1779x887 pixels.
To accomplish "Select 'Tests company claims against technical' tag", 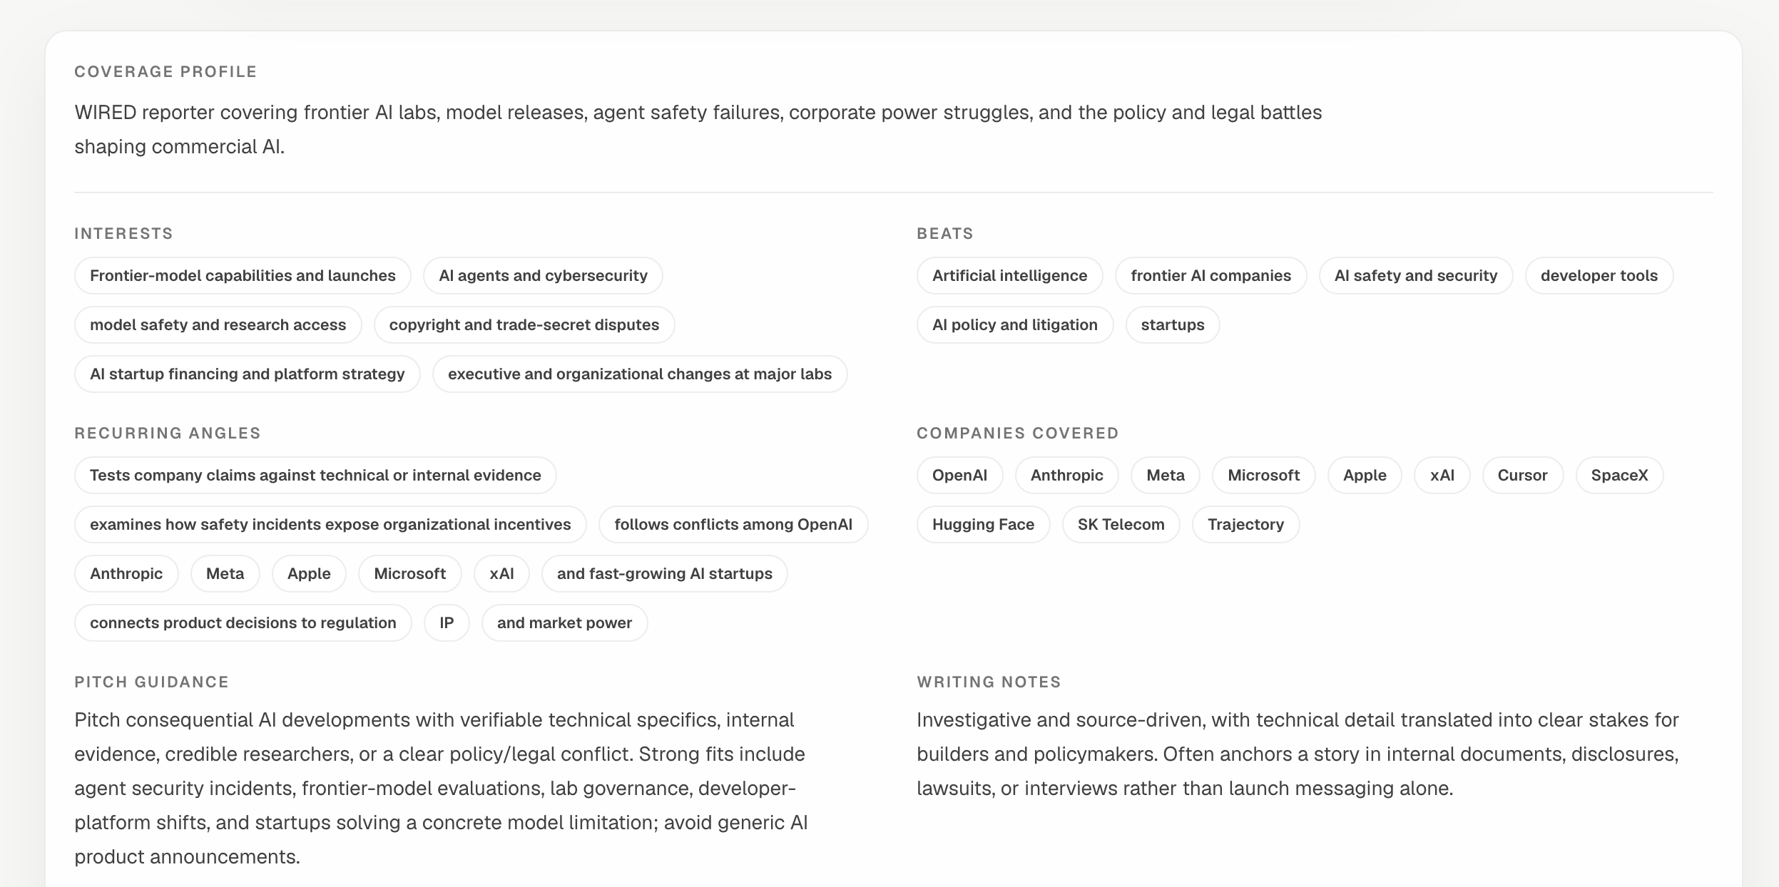I will (315, 476).
